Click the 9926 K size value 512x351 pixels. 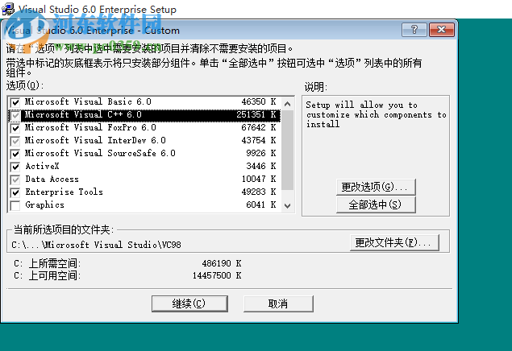click(x=261, y=153)
